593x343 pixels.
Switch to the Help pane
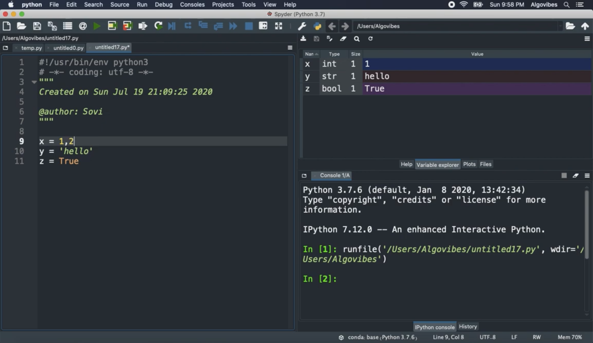click(x=406, y=164)
